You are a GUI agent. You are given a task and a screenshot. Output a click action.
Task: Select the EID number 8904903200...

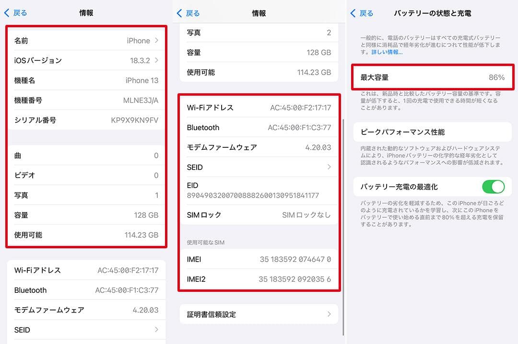click(x=253, y=195)
